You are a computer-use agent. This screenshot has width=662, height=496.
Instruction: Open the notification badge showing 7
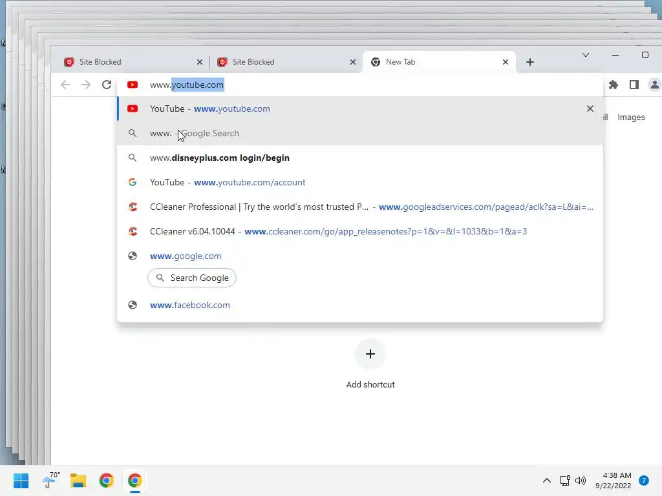(x=644, y=480)
